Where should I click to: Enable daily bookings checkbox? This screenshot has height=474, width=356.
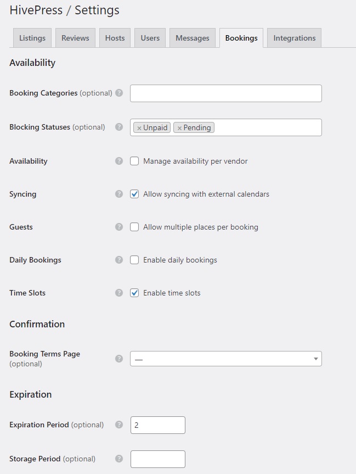(134, 260)
